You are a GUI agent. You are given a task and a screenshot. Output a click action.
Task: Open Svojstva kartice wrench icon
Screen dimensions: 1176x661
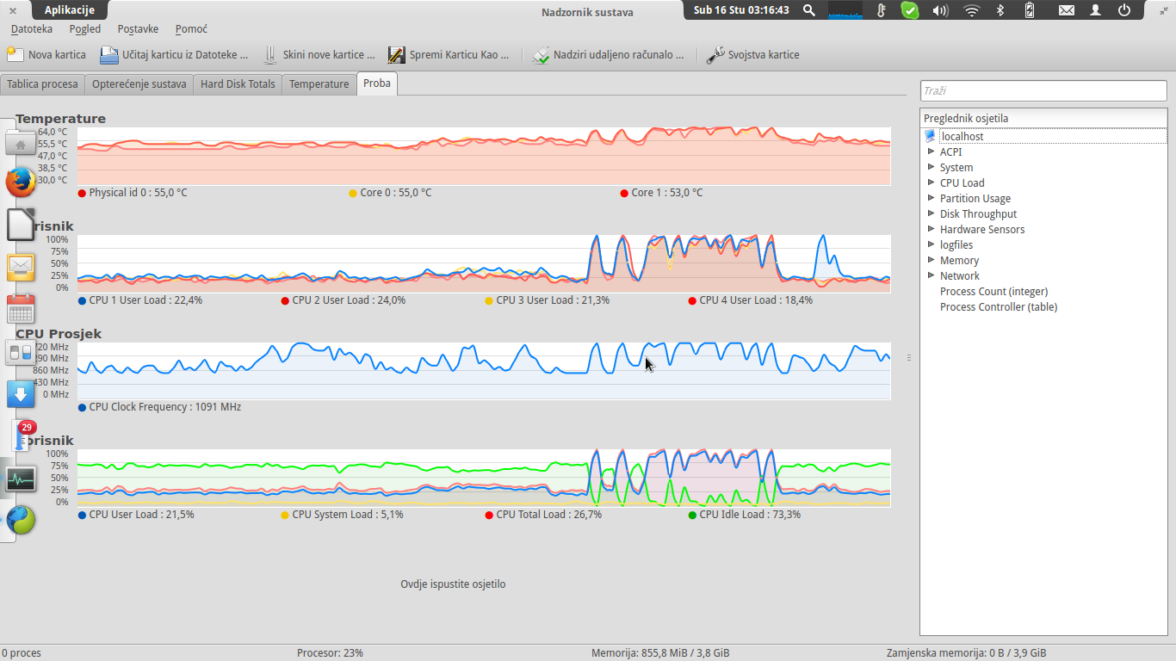pyautogui.click(x=715, y=55)
